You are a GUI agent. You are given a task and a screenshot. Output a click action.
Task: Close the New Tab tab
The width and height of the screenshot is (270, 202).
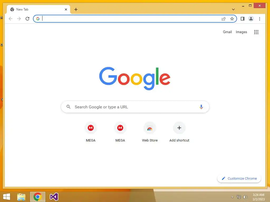pyautogui.click(x=66, y=9)
